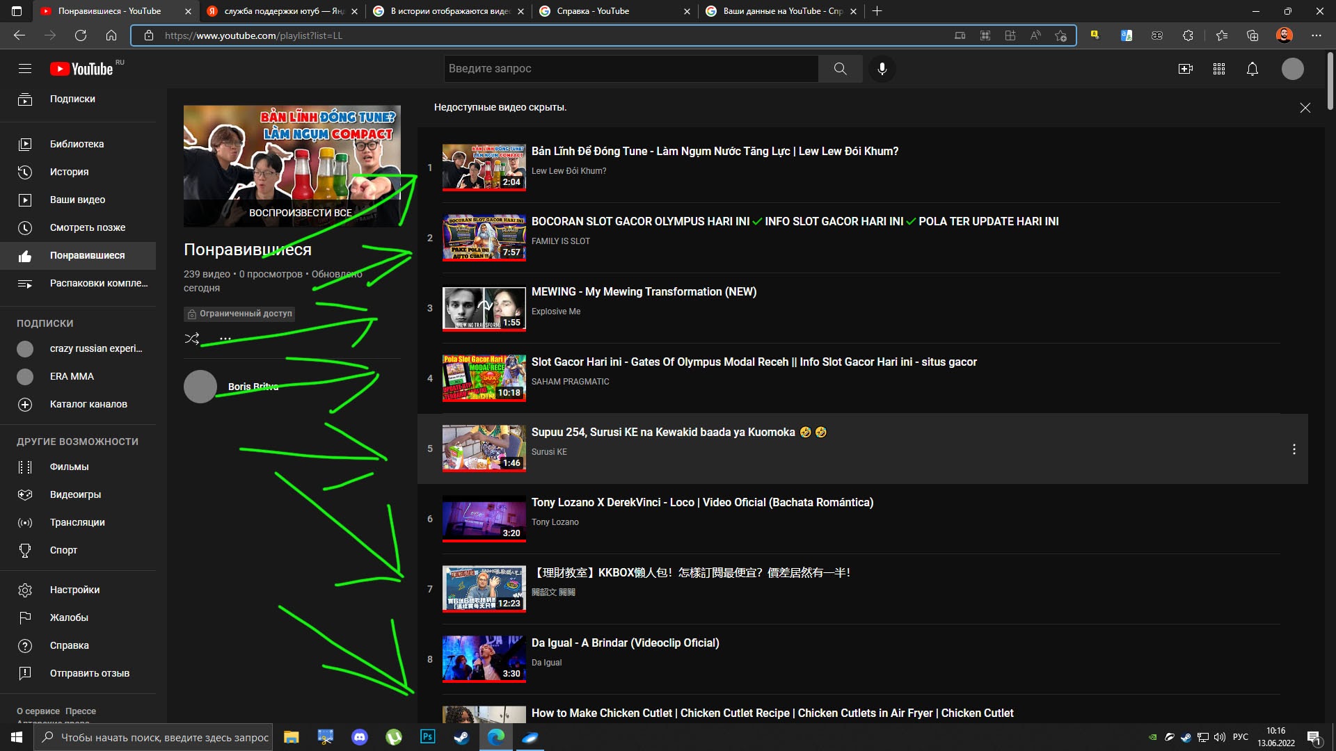Switch to служба поддержки ютуб tab
Screen dimensions: 1336x751
point(282,11)
